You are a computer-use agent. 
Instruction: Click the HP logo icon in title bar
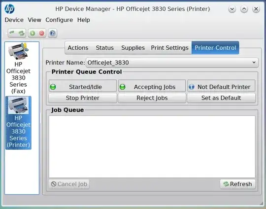click(x=9, y=9)
